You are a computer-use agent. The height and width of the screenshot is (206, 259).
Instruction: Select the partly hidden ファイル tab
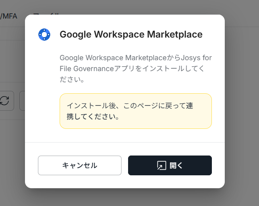(x=46, y=14)
